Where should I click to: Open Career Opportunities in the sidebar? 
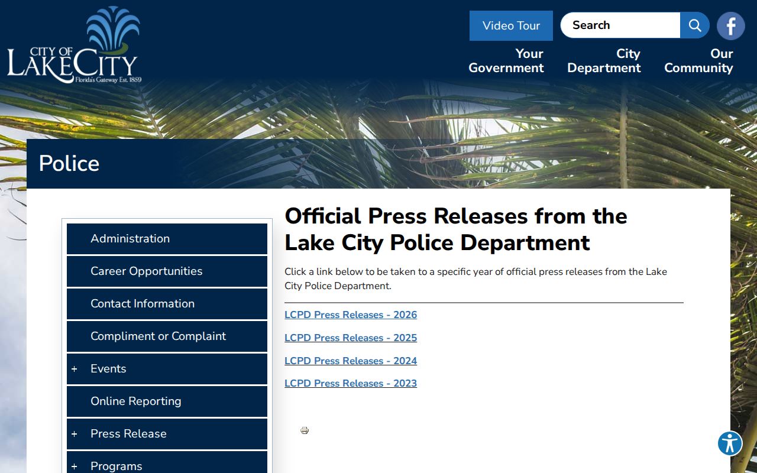point(167,271)
